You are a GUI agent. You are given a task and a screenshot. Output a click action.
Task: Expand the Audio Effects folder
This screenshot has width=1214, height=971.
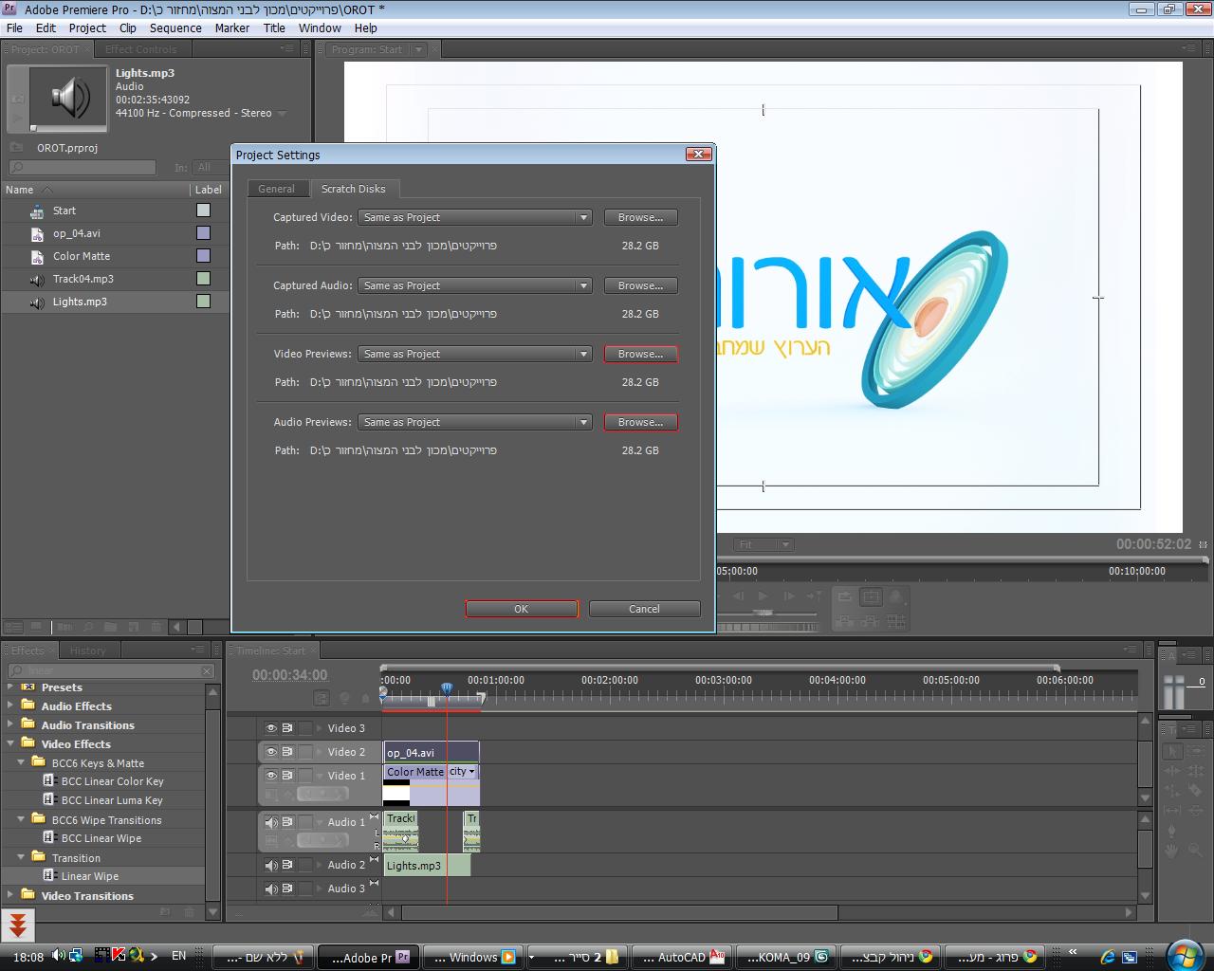coord(11,705)
